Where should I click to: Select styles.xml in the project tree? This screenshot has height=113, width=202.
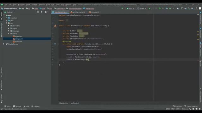point(19,41)
